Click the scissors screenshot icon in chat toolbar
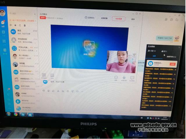This screenshot has height=139, width=186. pyautogui.click(x=58, y=91)
